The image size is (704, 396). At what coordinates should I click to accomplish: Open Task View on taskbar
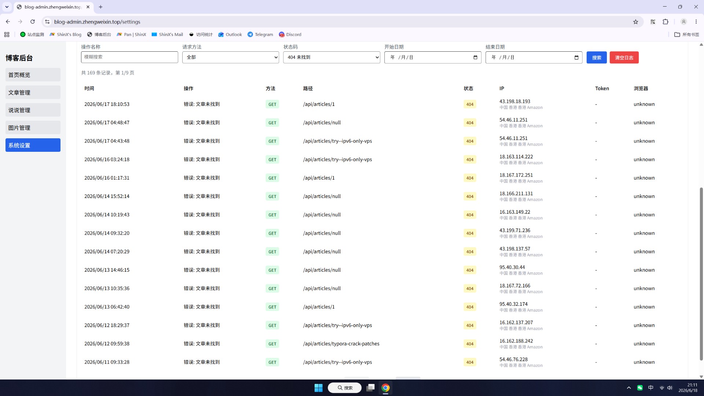[x=370, y=388]
